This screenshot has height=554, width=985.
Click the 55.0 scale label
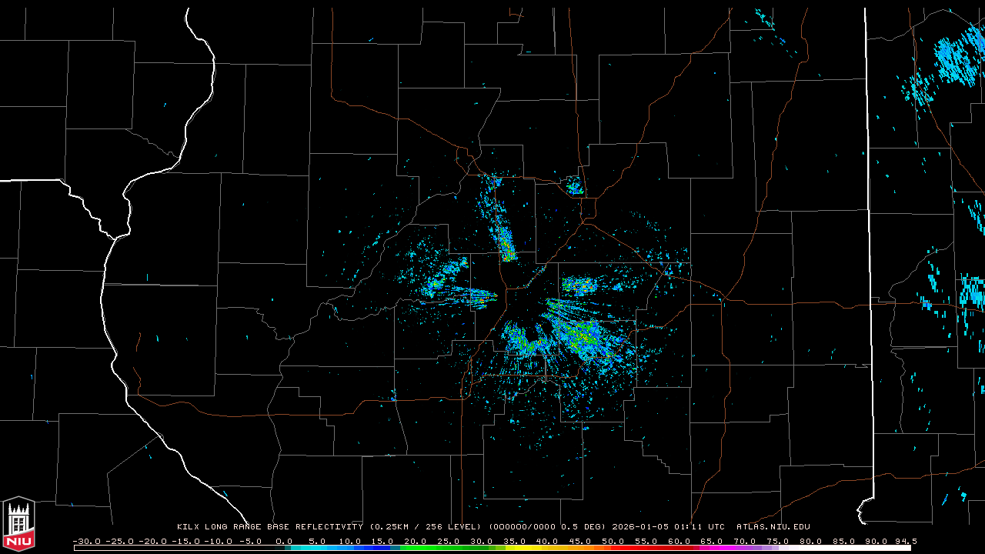click(646, 541)
